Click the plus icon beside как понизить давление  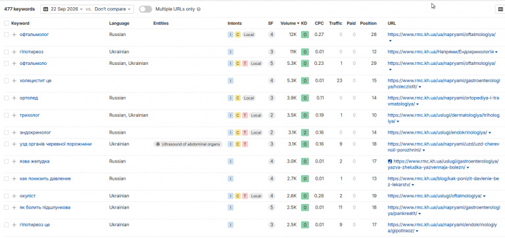[14, 178]
